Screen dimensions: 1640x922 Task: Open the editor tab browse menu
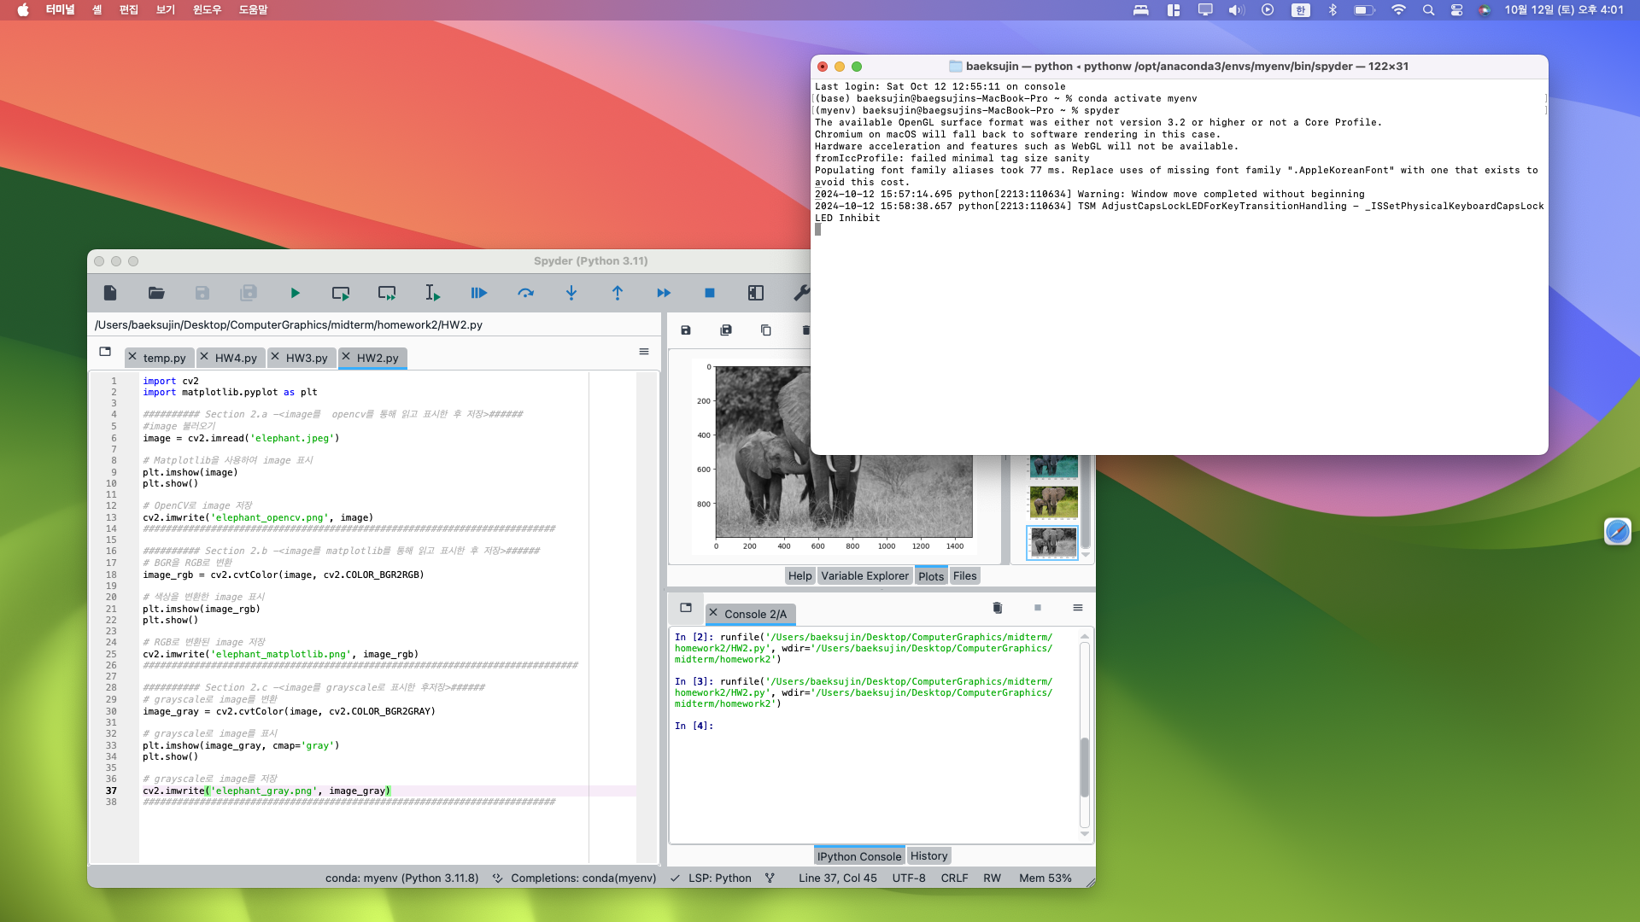[x=105, y=351]
